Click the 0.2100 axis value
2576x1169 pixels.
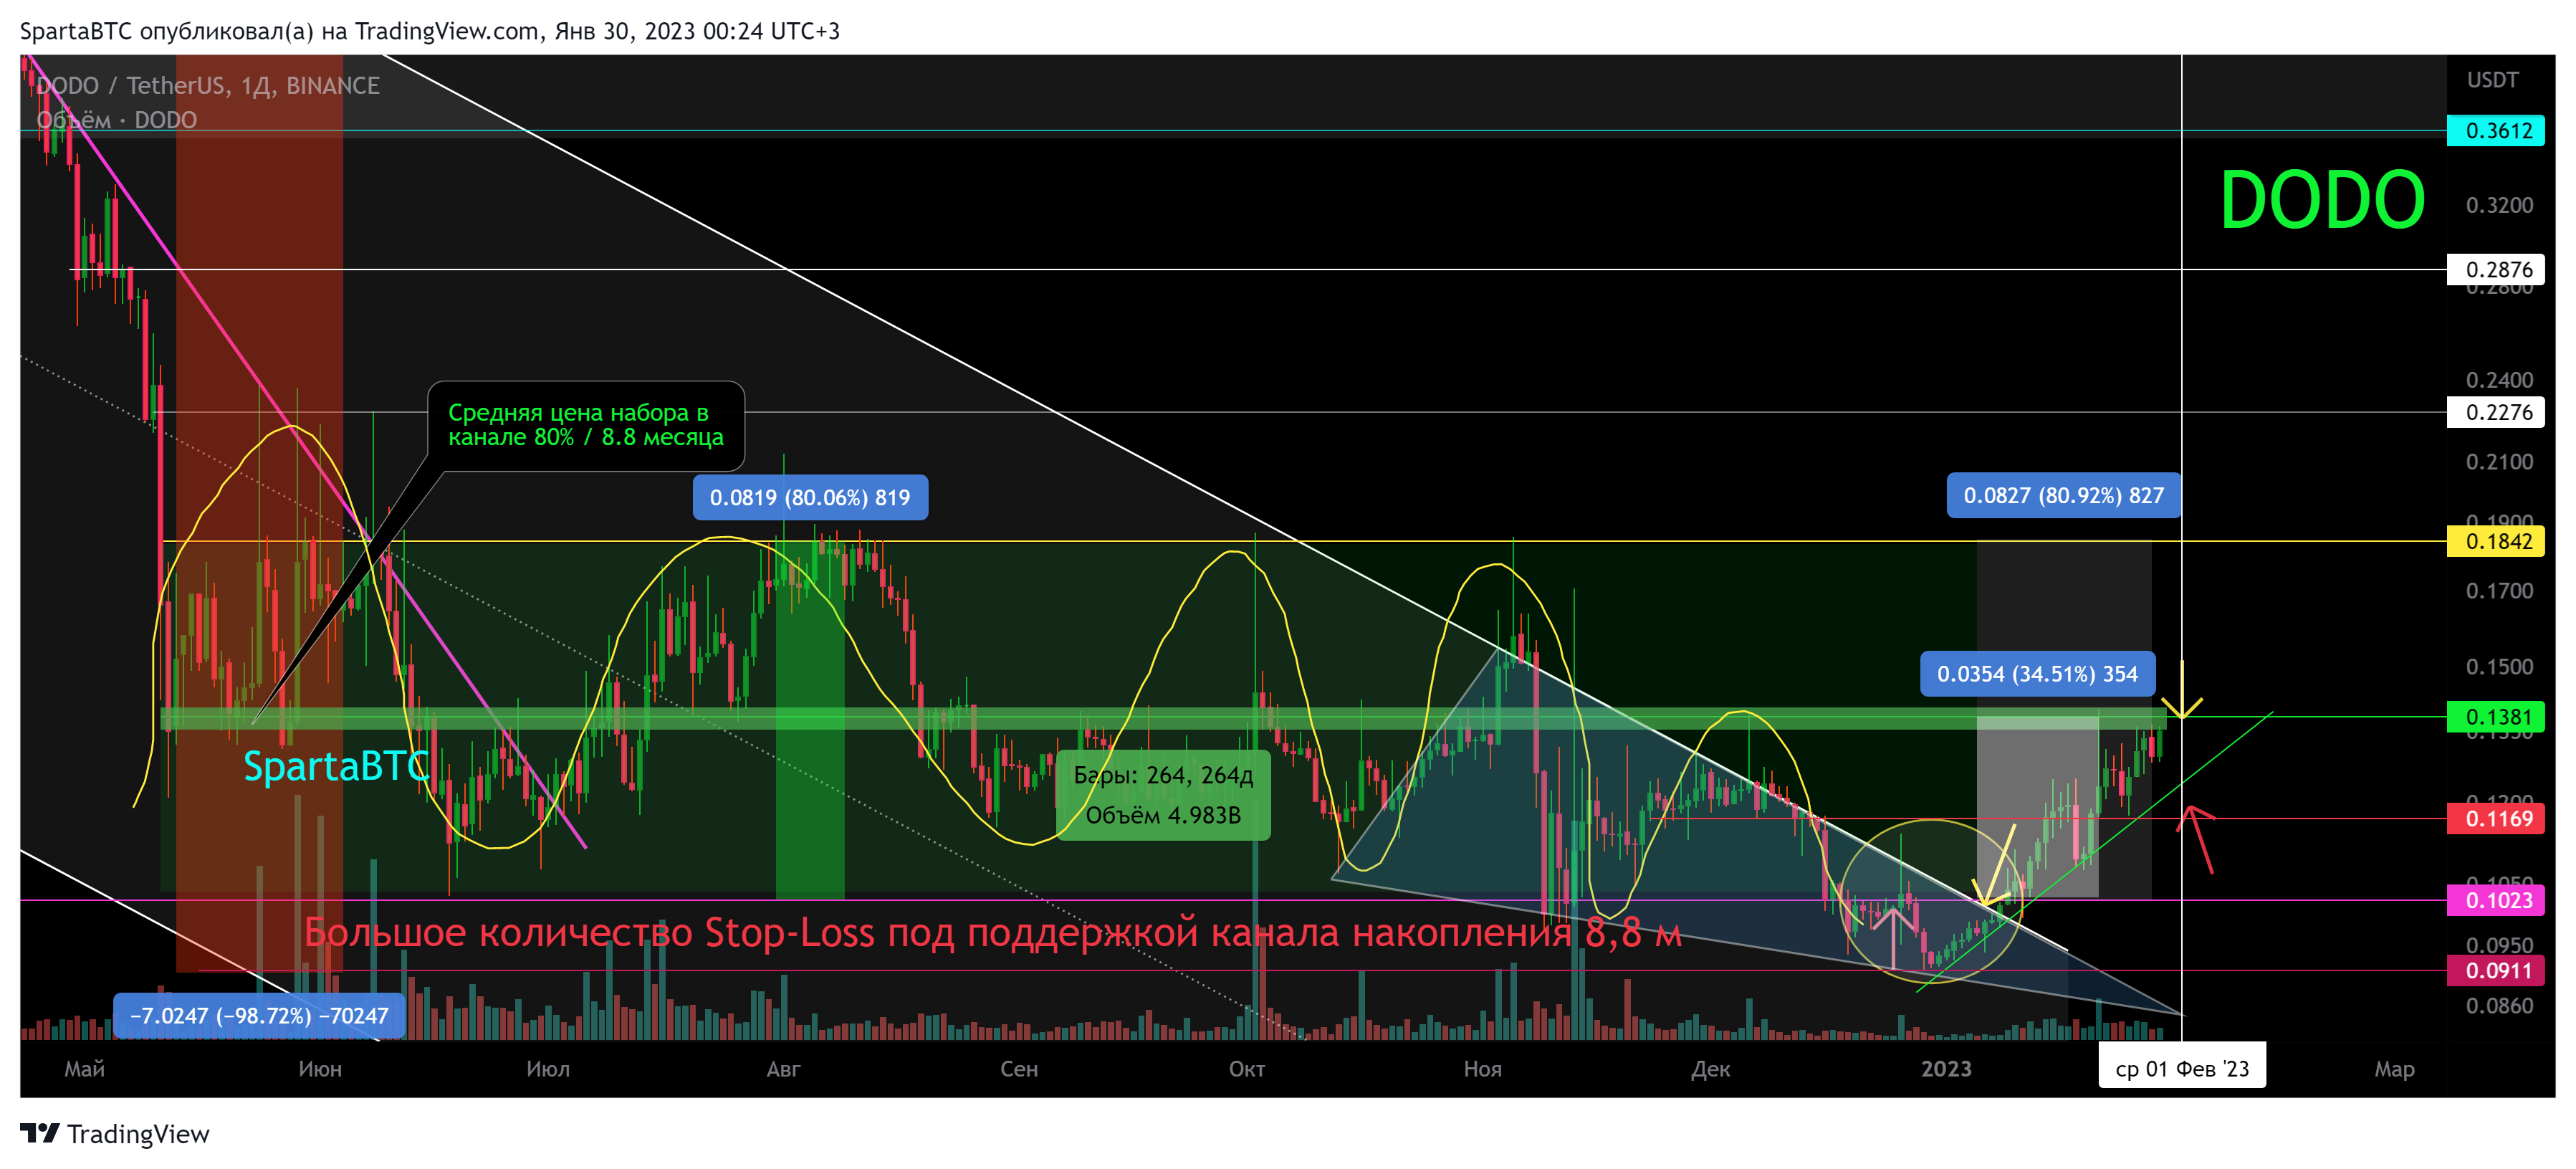(2499, 462)
